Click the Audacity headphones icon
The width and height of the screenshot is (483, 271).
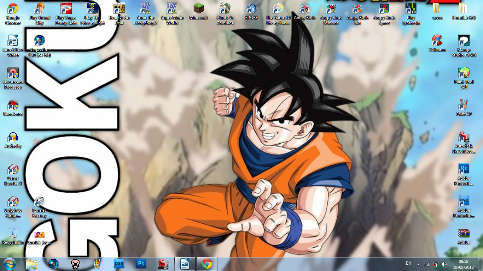pyautogui.click(x=13, y=138)
